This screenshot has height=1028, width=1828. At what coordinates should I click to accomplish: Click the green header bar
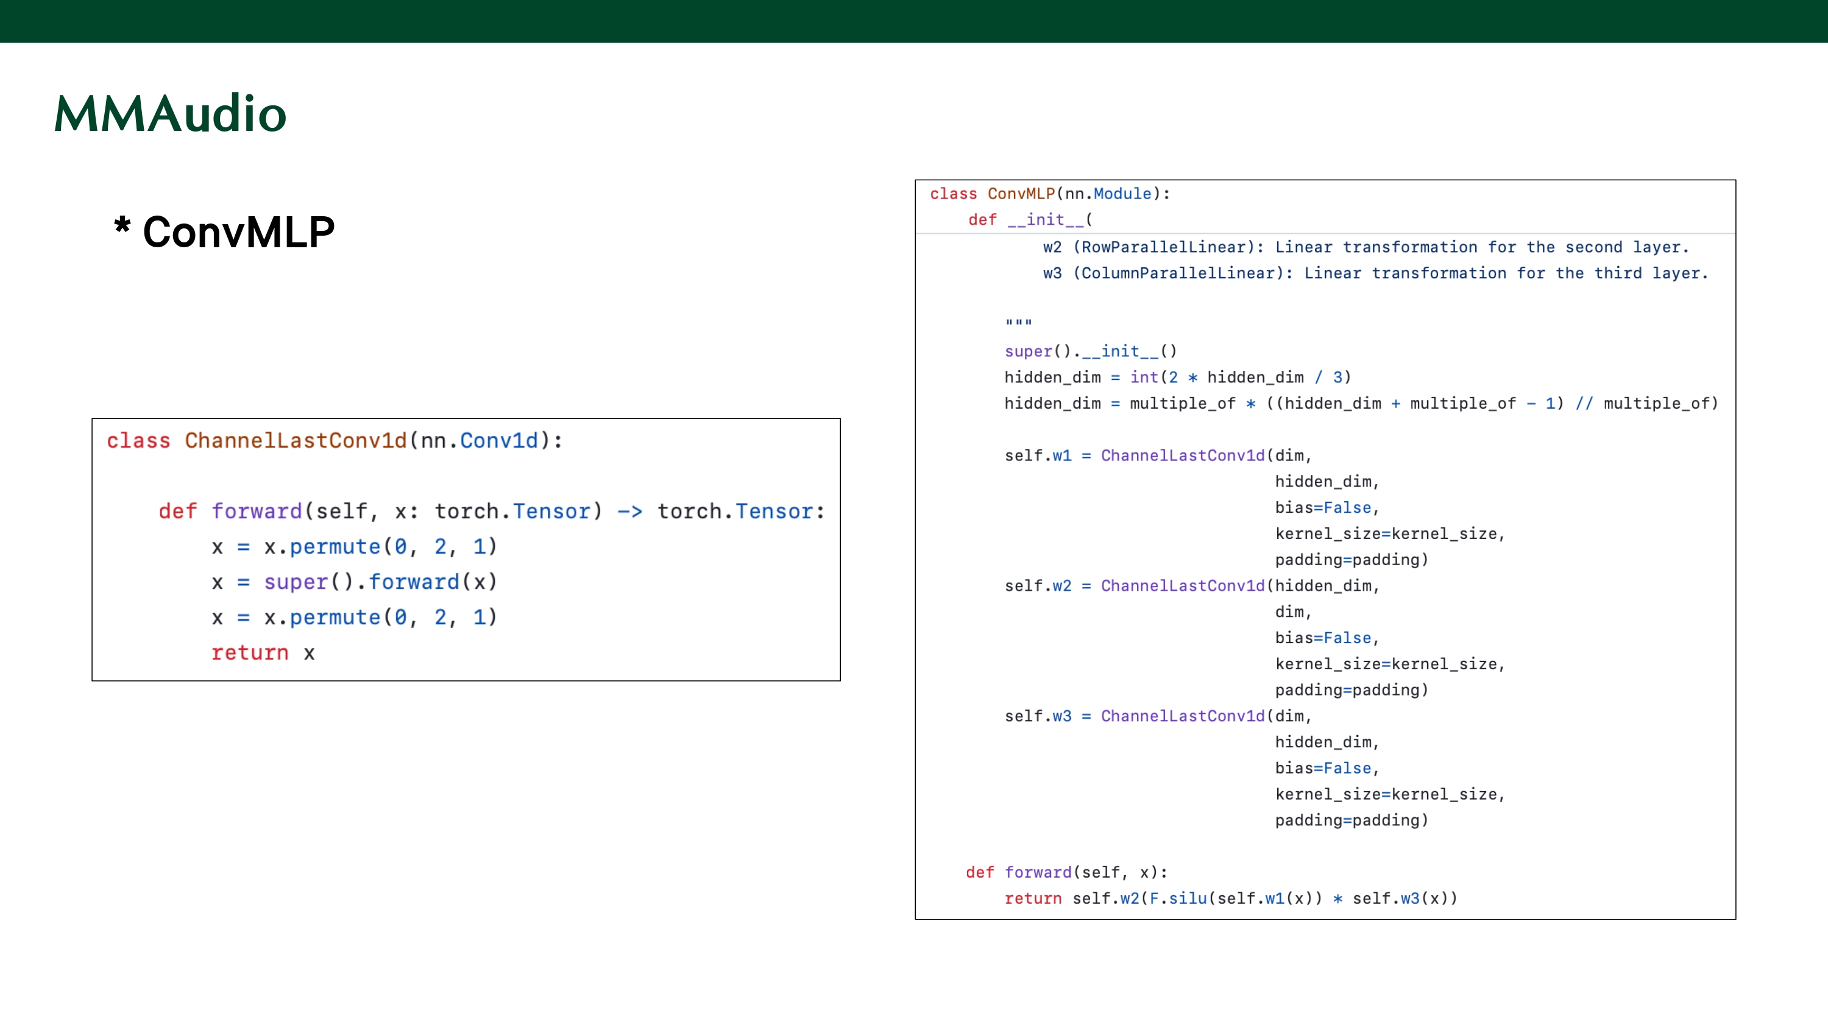click(x=914, y=21)
